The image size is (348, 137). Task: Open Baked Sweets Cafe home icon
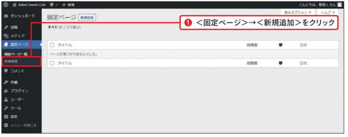coord(14,5)
